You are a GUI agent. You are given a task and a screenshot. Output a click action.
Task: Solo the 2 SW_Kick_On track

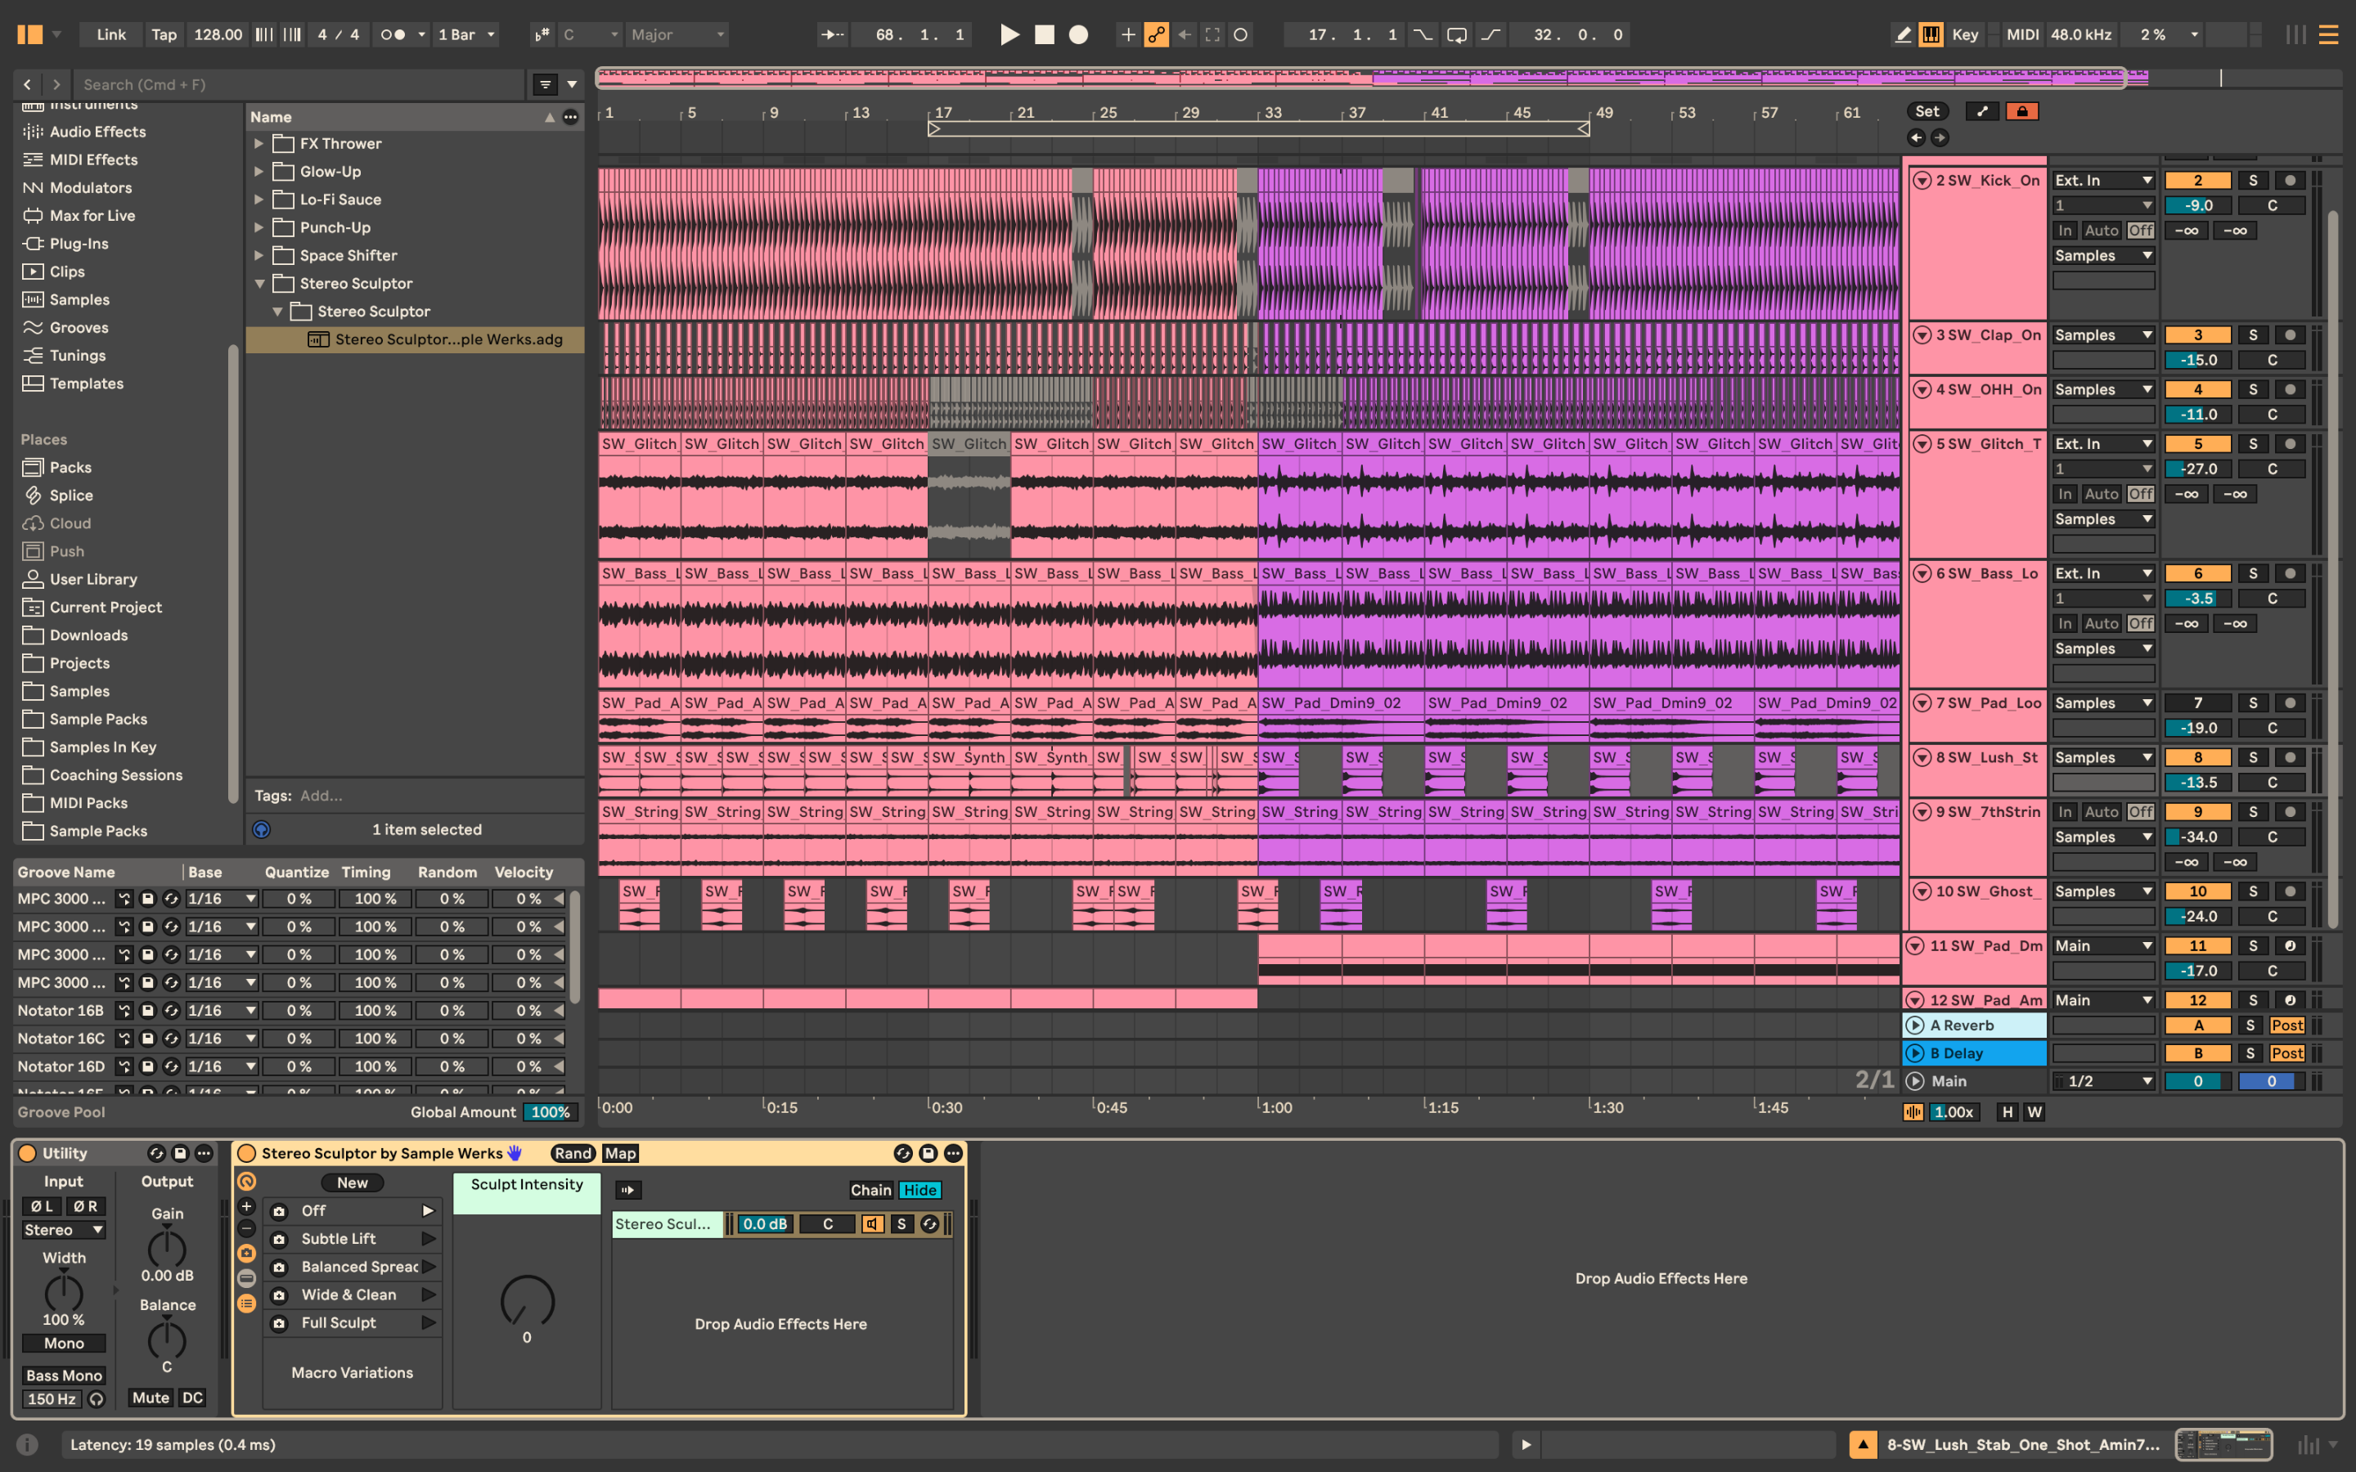(x=2252, y=180)
